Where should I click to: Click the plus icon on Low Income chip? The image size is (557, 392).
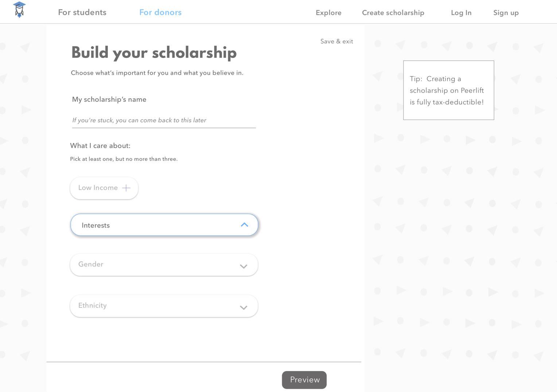[126, 187]
